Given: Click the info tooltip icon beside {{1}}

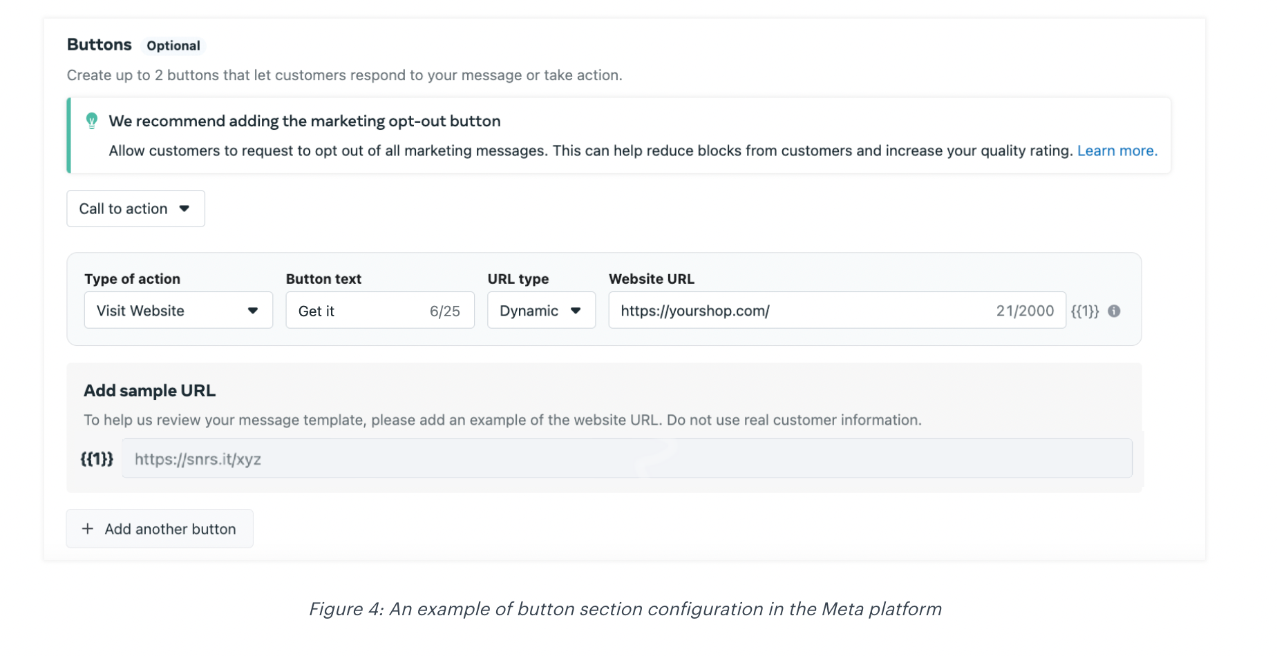Looking at the screenshot, I should click(1114, 311).
